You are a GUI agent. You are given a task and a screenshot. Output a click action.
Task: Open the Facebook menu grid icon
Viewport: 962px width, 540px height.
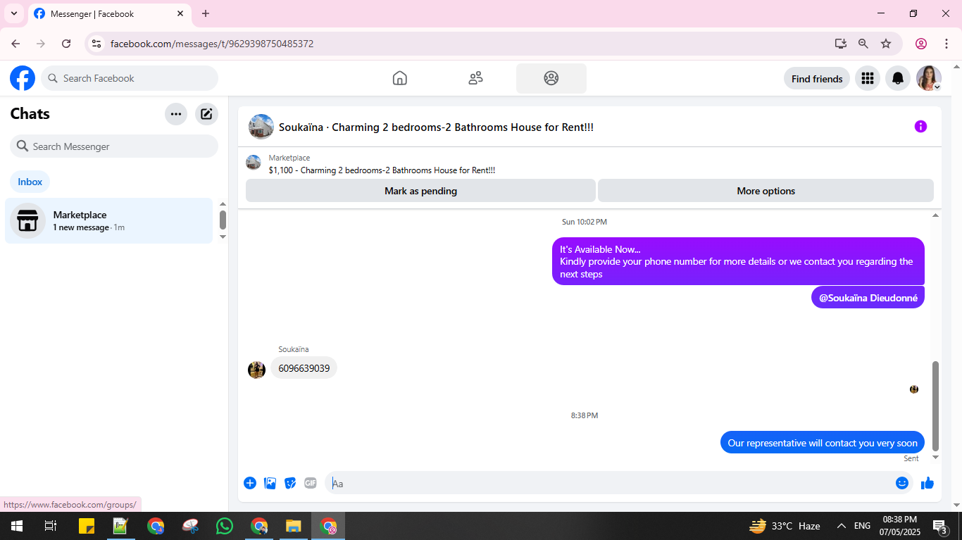click(868, 78)
